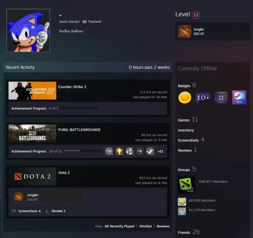Click '506,977 Members' group text

[x=213, y=181]
